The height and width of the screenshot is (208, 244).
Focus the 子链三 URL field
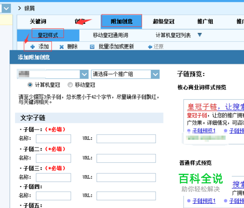(x=126, y=177)
